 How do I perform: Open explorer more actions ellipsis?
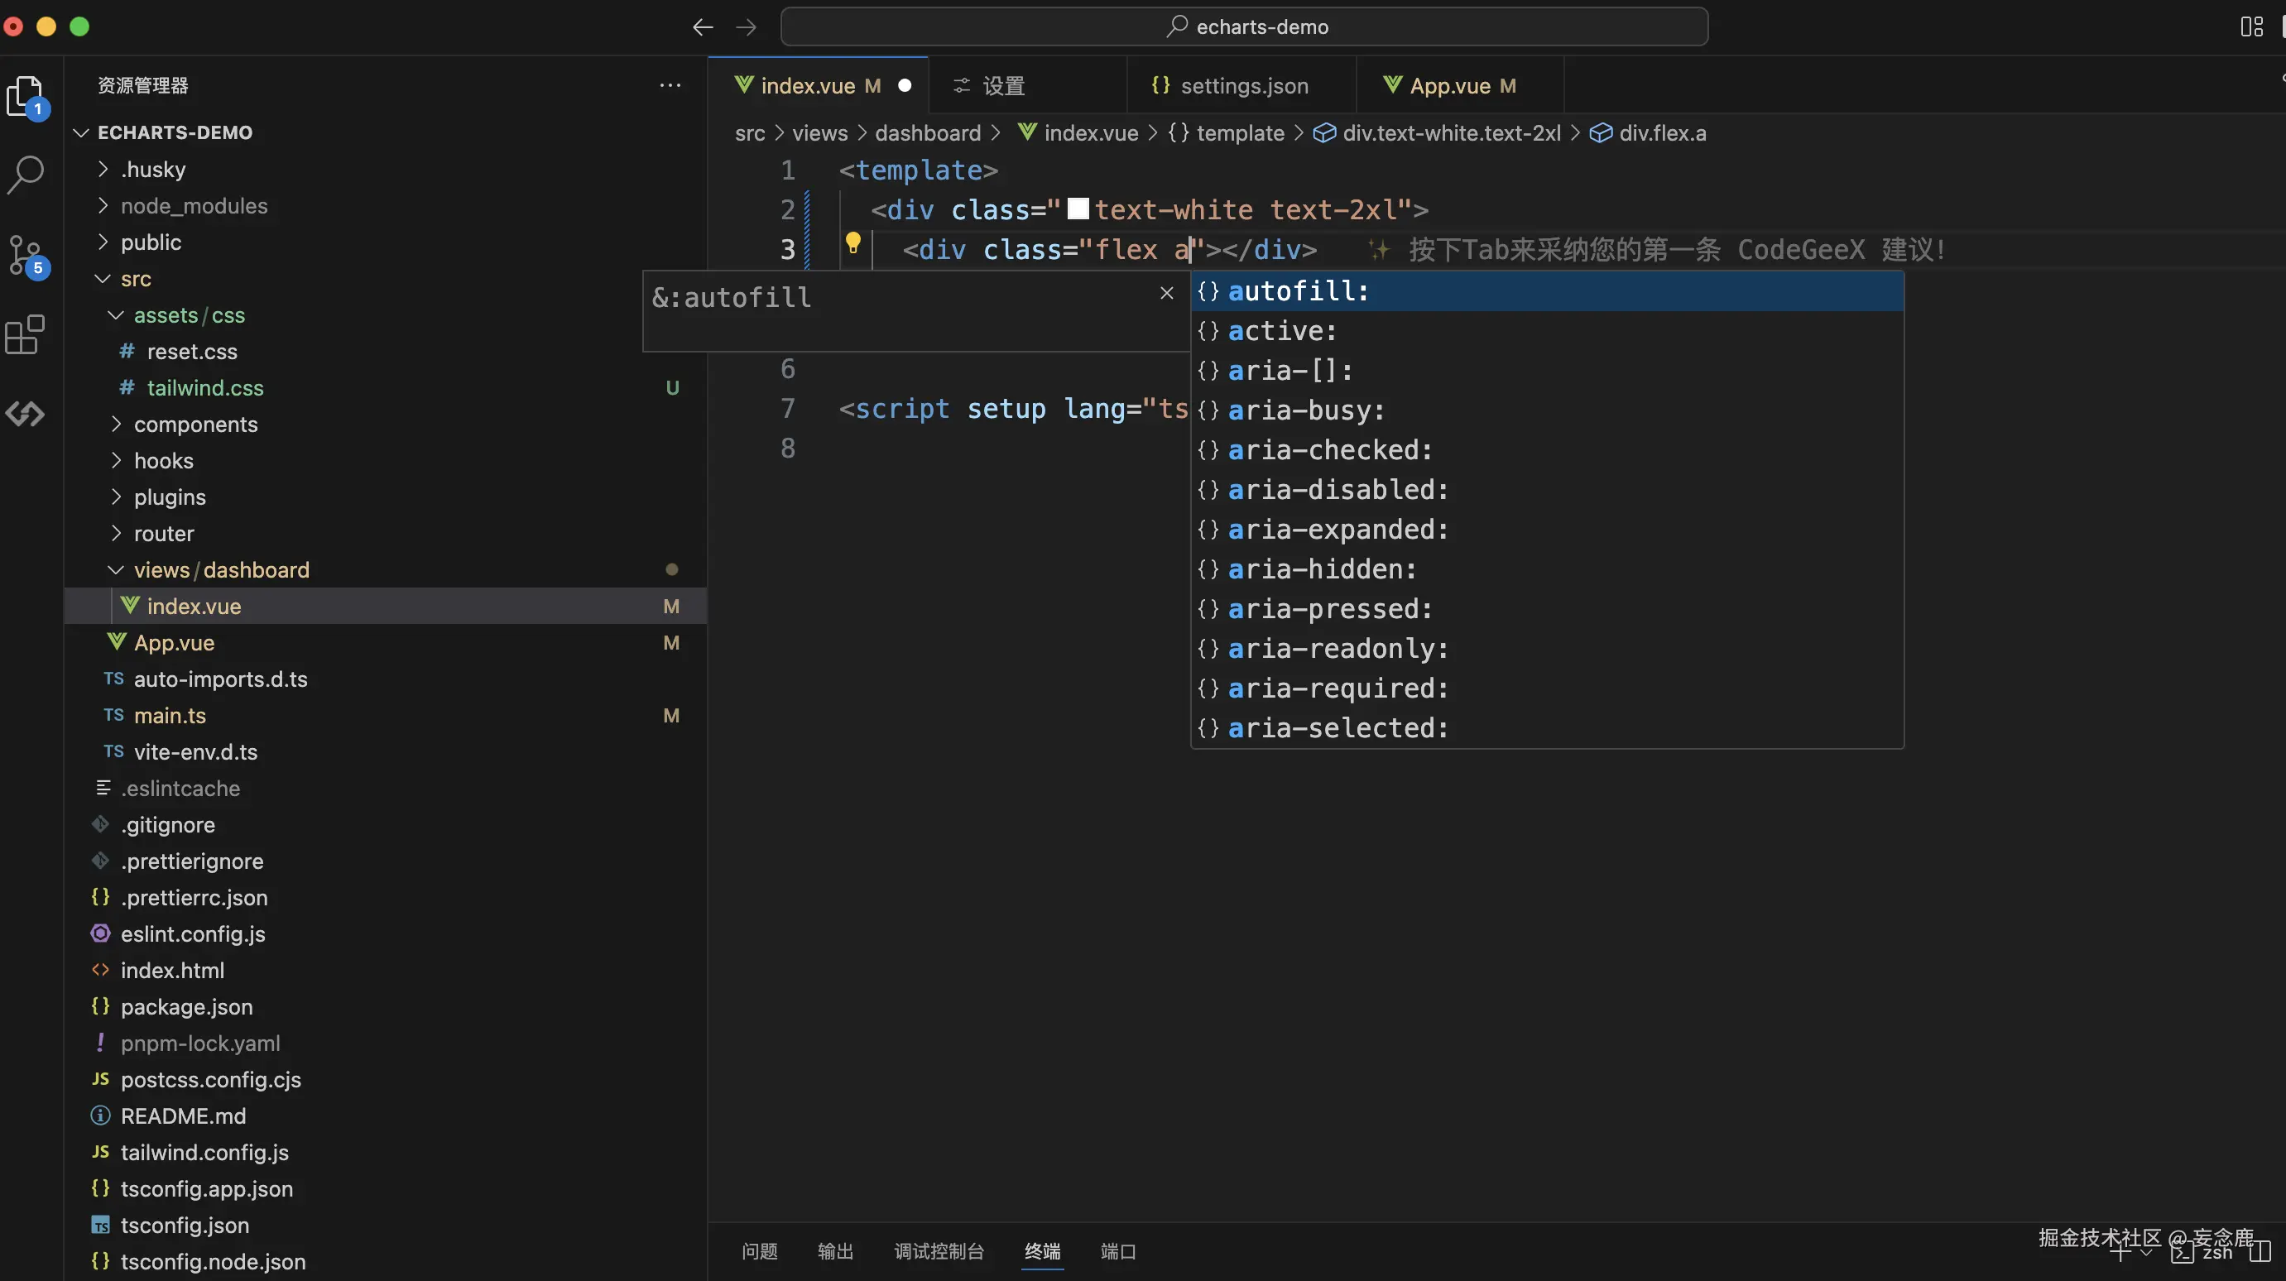pos(670,85)
